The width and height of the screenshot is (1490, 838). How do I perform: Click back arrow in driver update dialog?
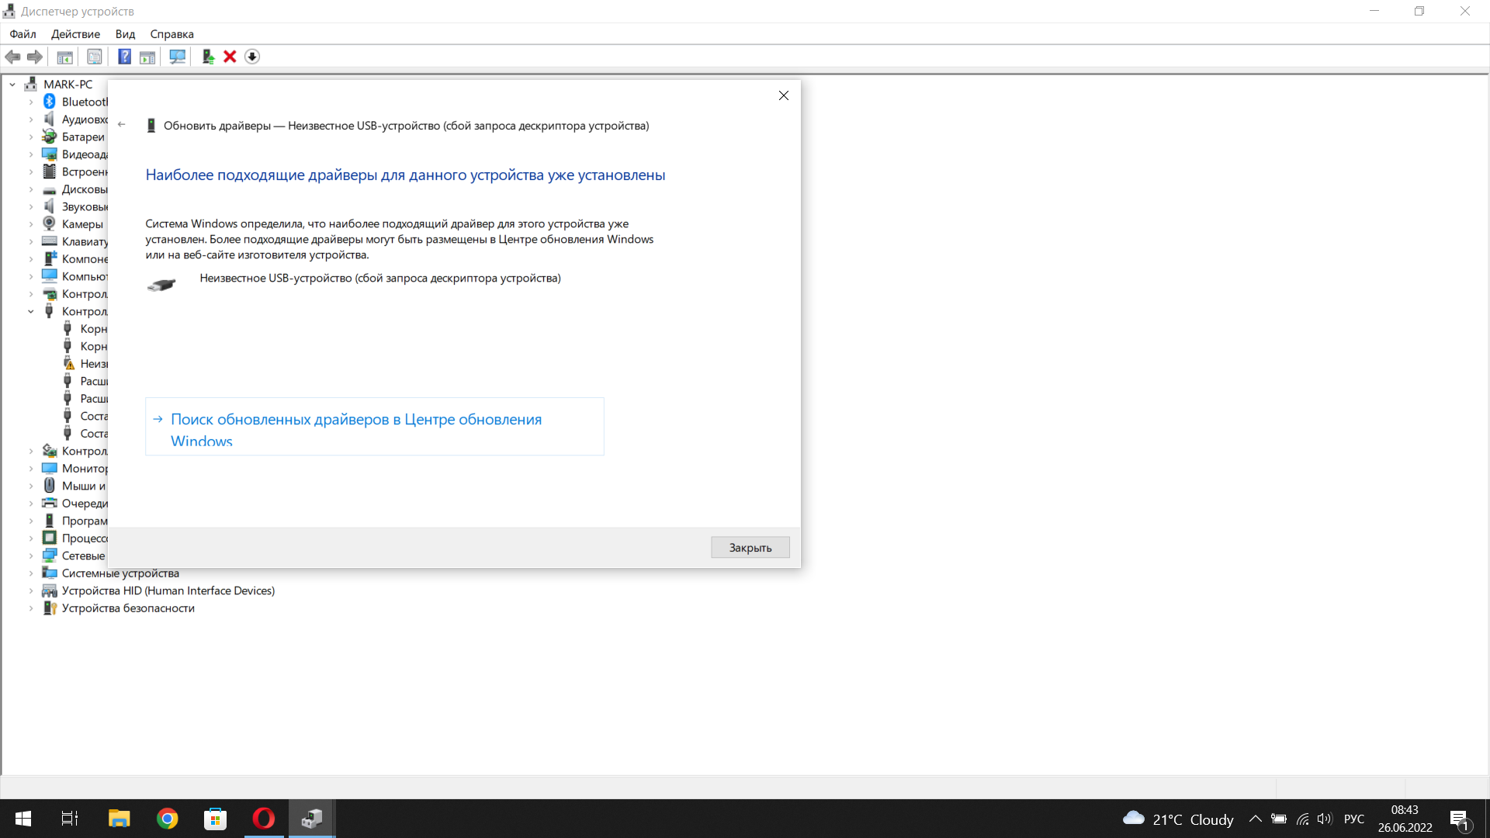coord(122,124)
